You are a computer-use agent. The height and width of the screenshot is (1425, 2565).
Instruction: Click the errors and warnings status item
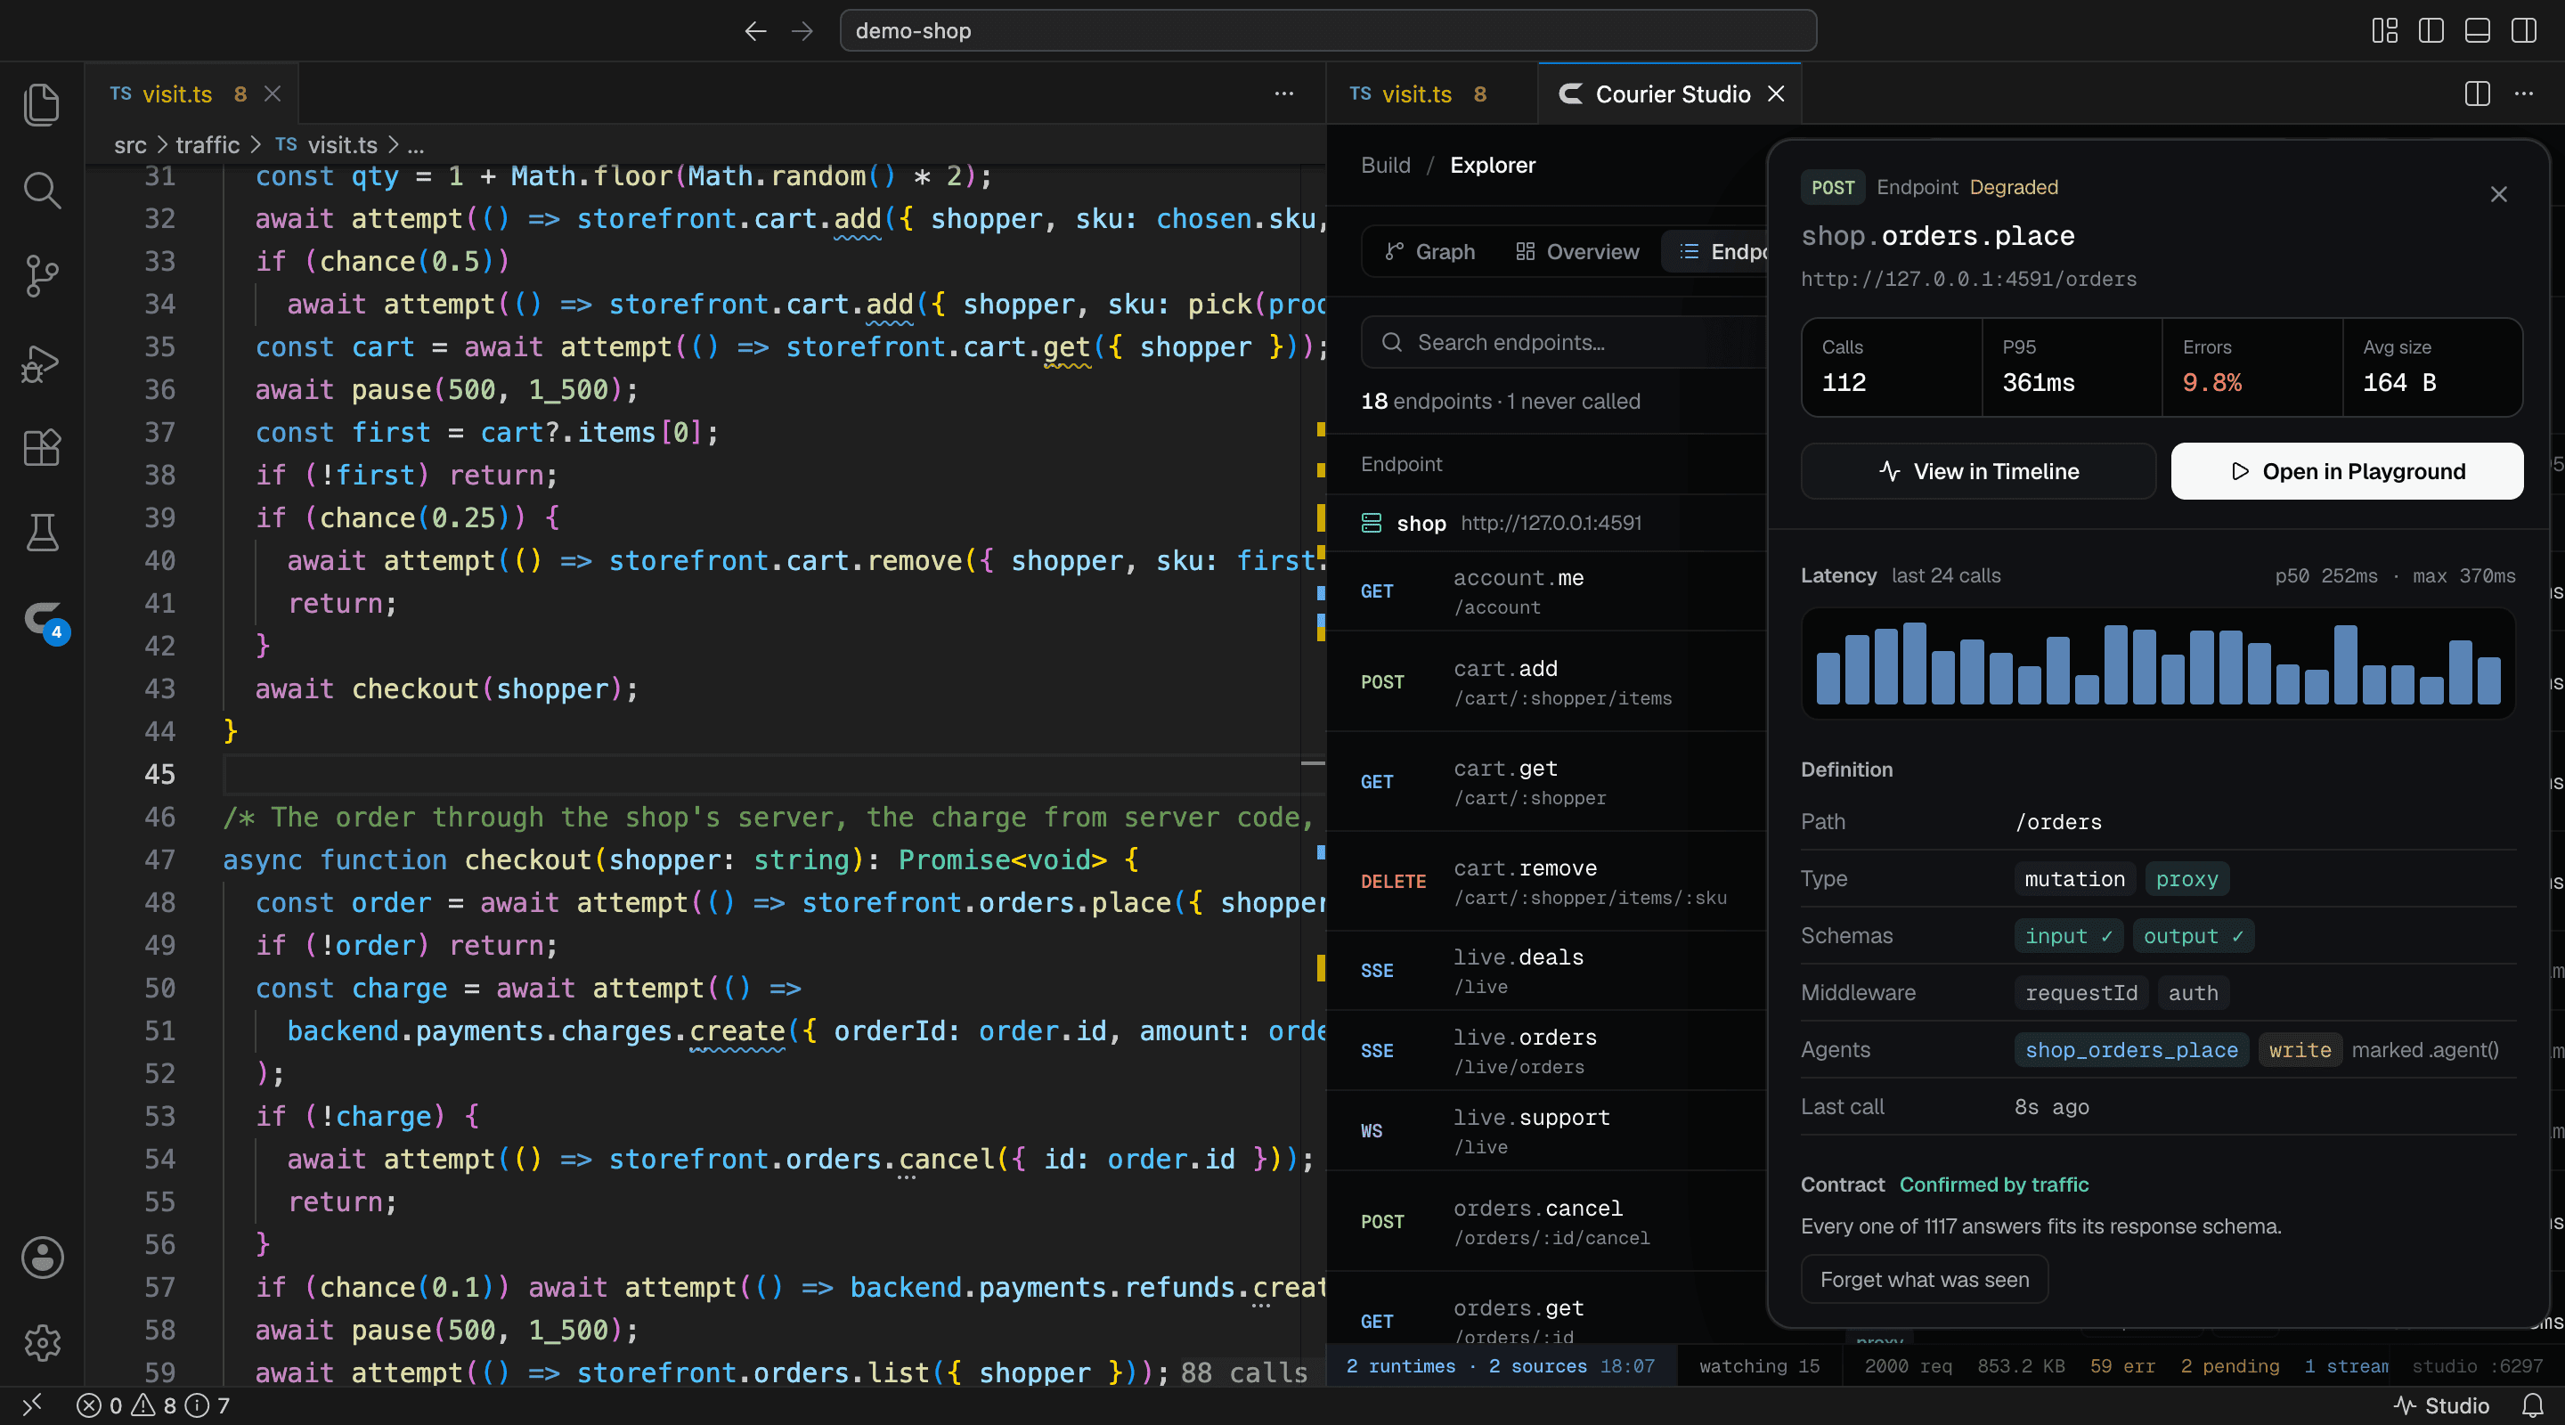153,1405
